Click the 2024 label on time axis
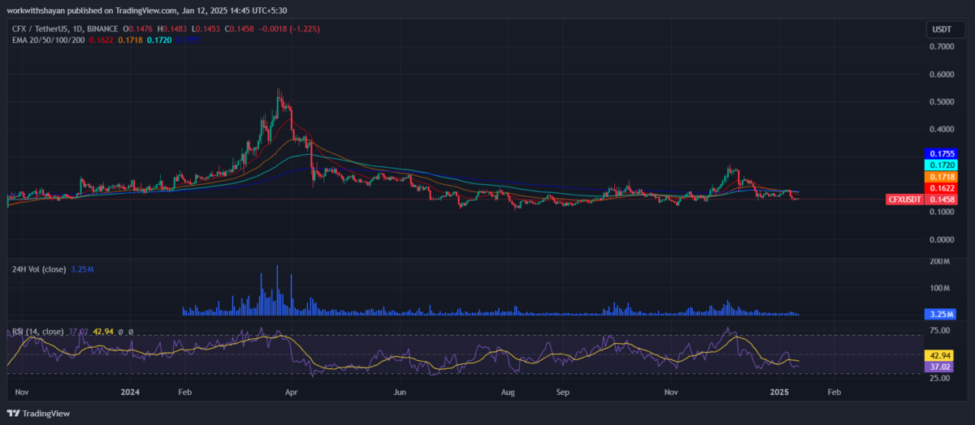This screenshot has width=975, height=425. point(131,391)
